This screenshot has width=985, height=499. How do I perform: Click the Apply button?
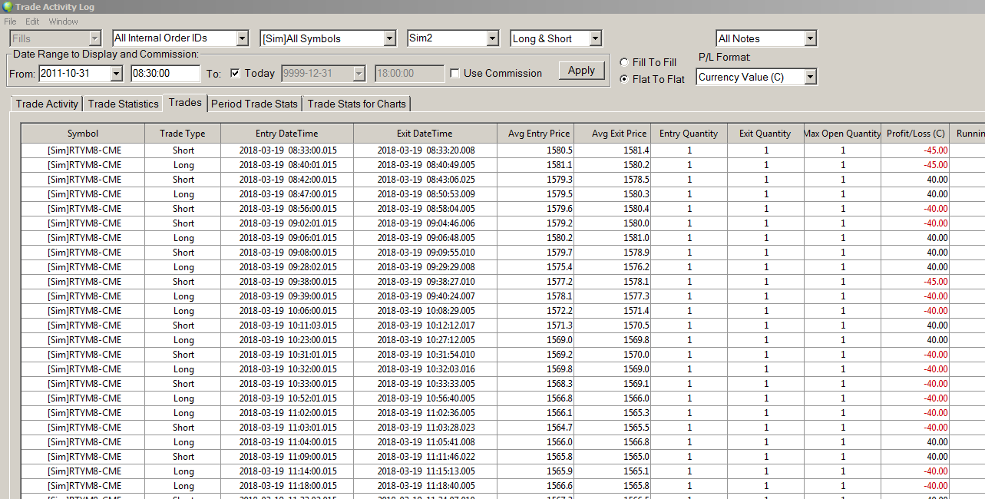(581, 71)
